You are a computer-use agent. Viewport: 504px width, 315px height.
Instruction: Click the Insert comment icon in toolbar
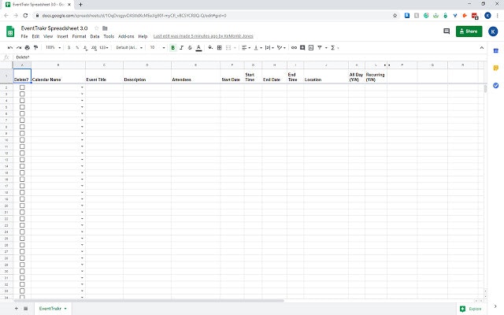coord(302,47)
